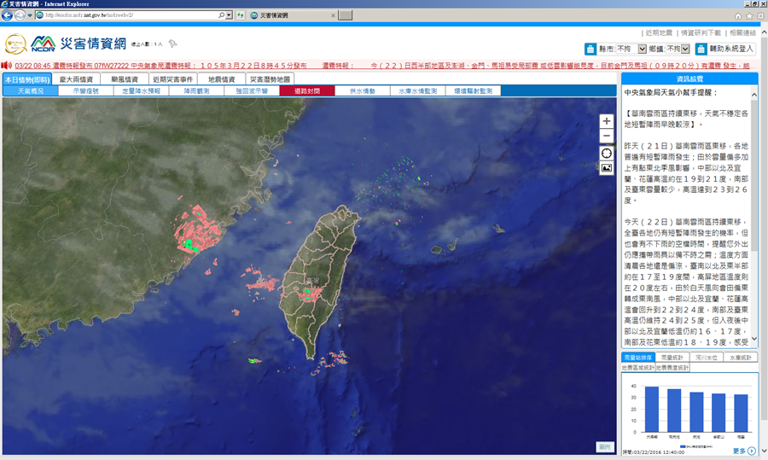Viewport: 768px width, 460px height.
Task: Select the 河川水位 chart tab
Action: pos(707,358)
